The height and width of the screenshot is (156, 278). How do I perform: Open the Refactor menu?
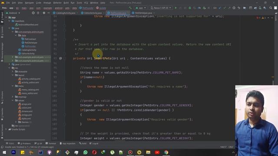57,3
